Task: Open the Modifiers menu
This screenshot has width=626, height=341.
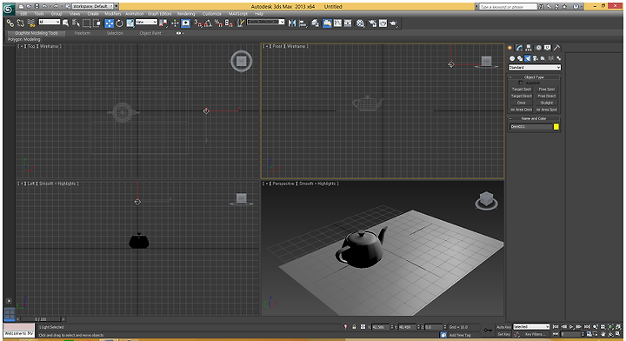Action: click(x=112, y=14)
